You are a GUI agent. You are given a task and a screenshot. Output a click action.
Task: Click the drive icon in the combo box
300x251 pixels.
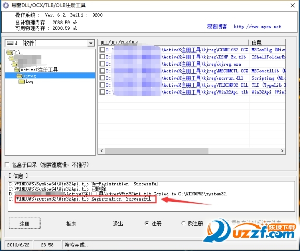pos(10,43)
